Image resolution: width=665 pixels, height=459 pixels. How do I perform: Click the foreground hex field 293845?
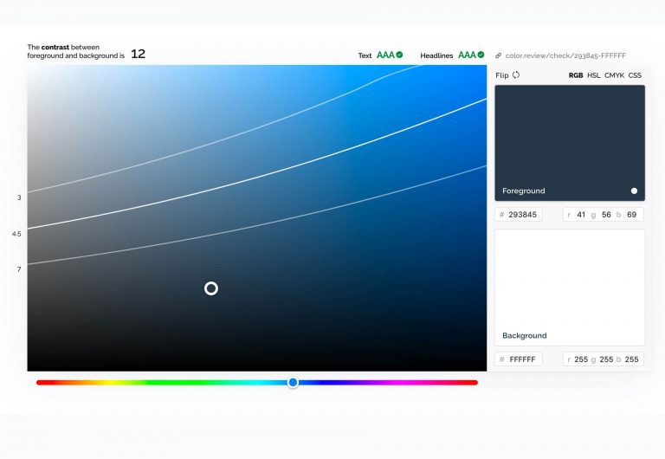522,215
